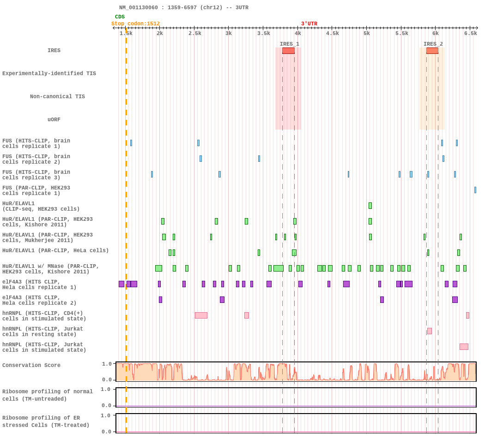The image size is (485, 438).
Task: Click the eIF4A3 Hela replicate 1 label
Action: pos(39,284)
